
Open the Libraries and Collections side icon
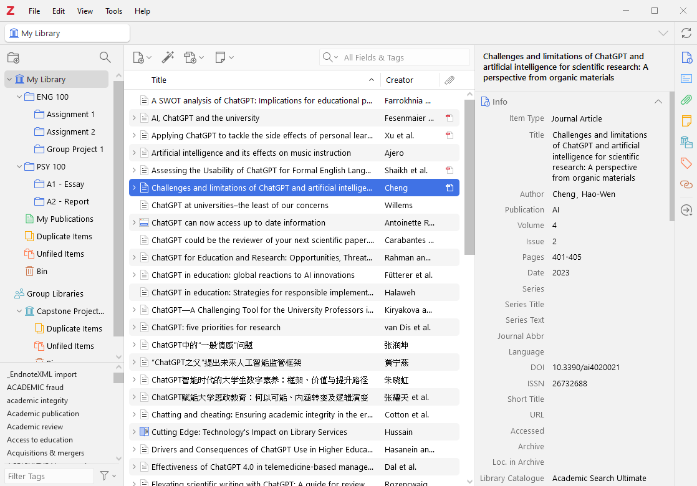686,142
